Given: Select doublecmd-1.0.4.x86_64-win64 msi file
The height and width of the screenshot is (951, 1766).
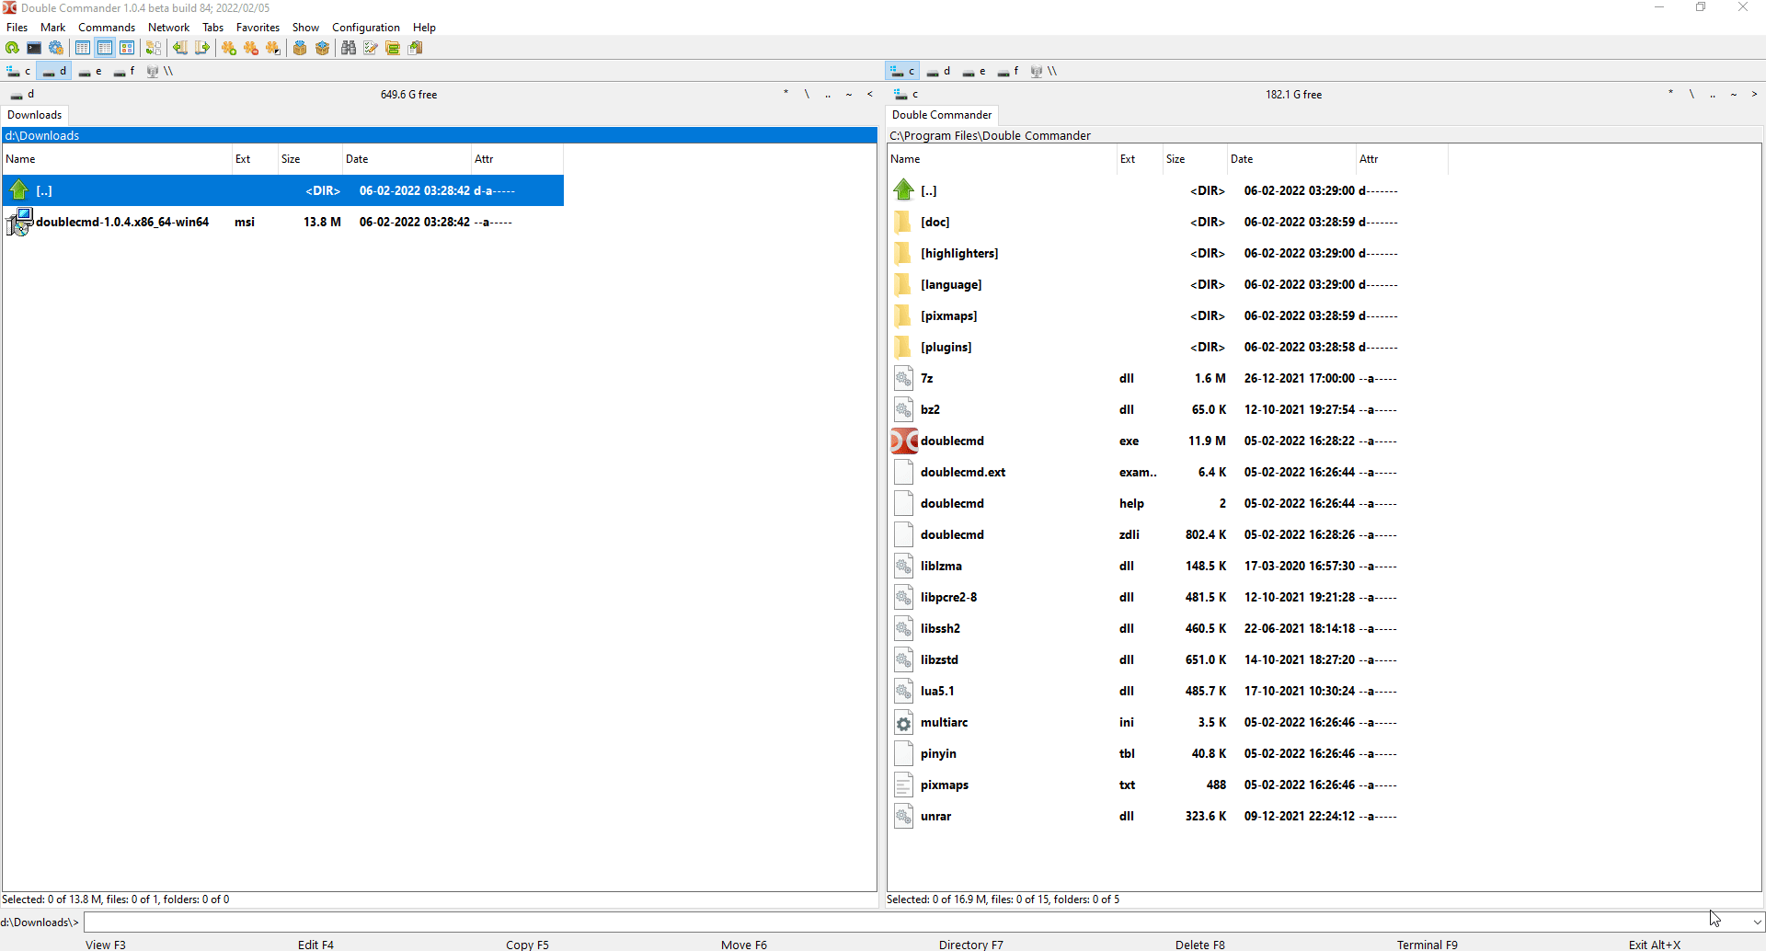Looking at the screenshot, I should 283,222.
